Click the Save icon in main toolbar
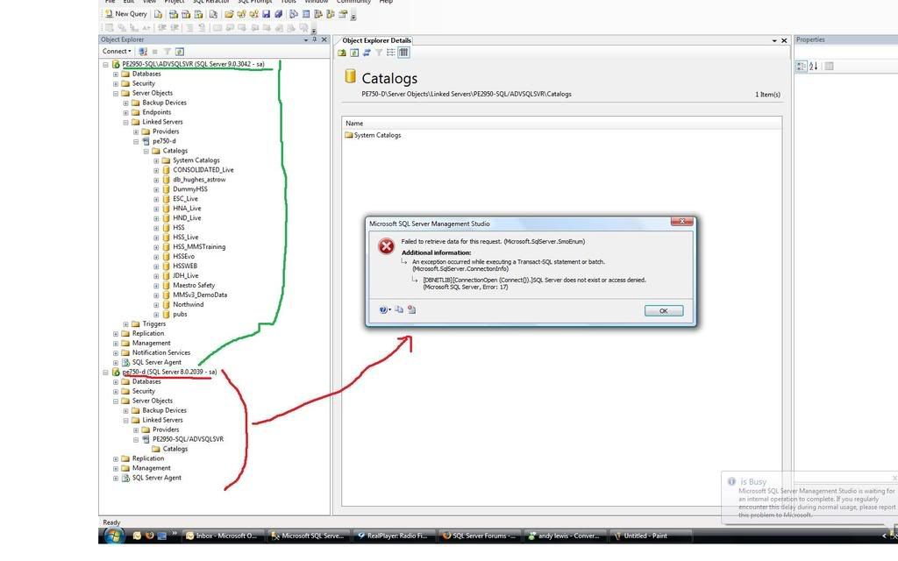This screenshot has width=898, height=561. point(266,14)
